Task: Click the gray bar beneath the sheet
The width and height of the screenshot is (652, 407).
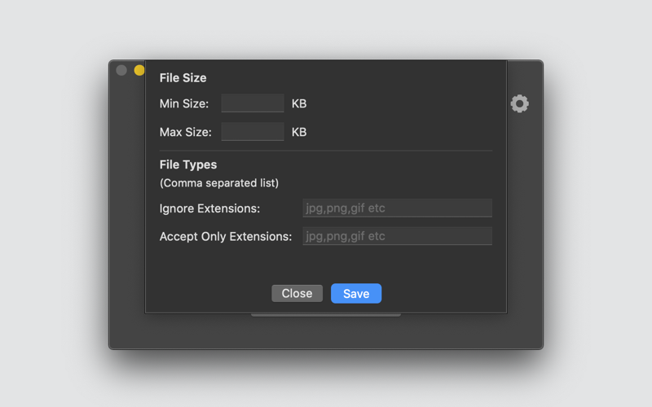Action: (326, 315)
